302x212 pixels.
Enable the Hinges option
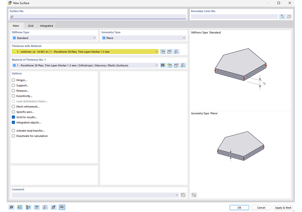(x=13, y=80)
